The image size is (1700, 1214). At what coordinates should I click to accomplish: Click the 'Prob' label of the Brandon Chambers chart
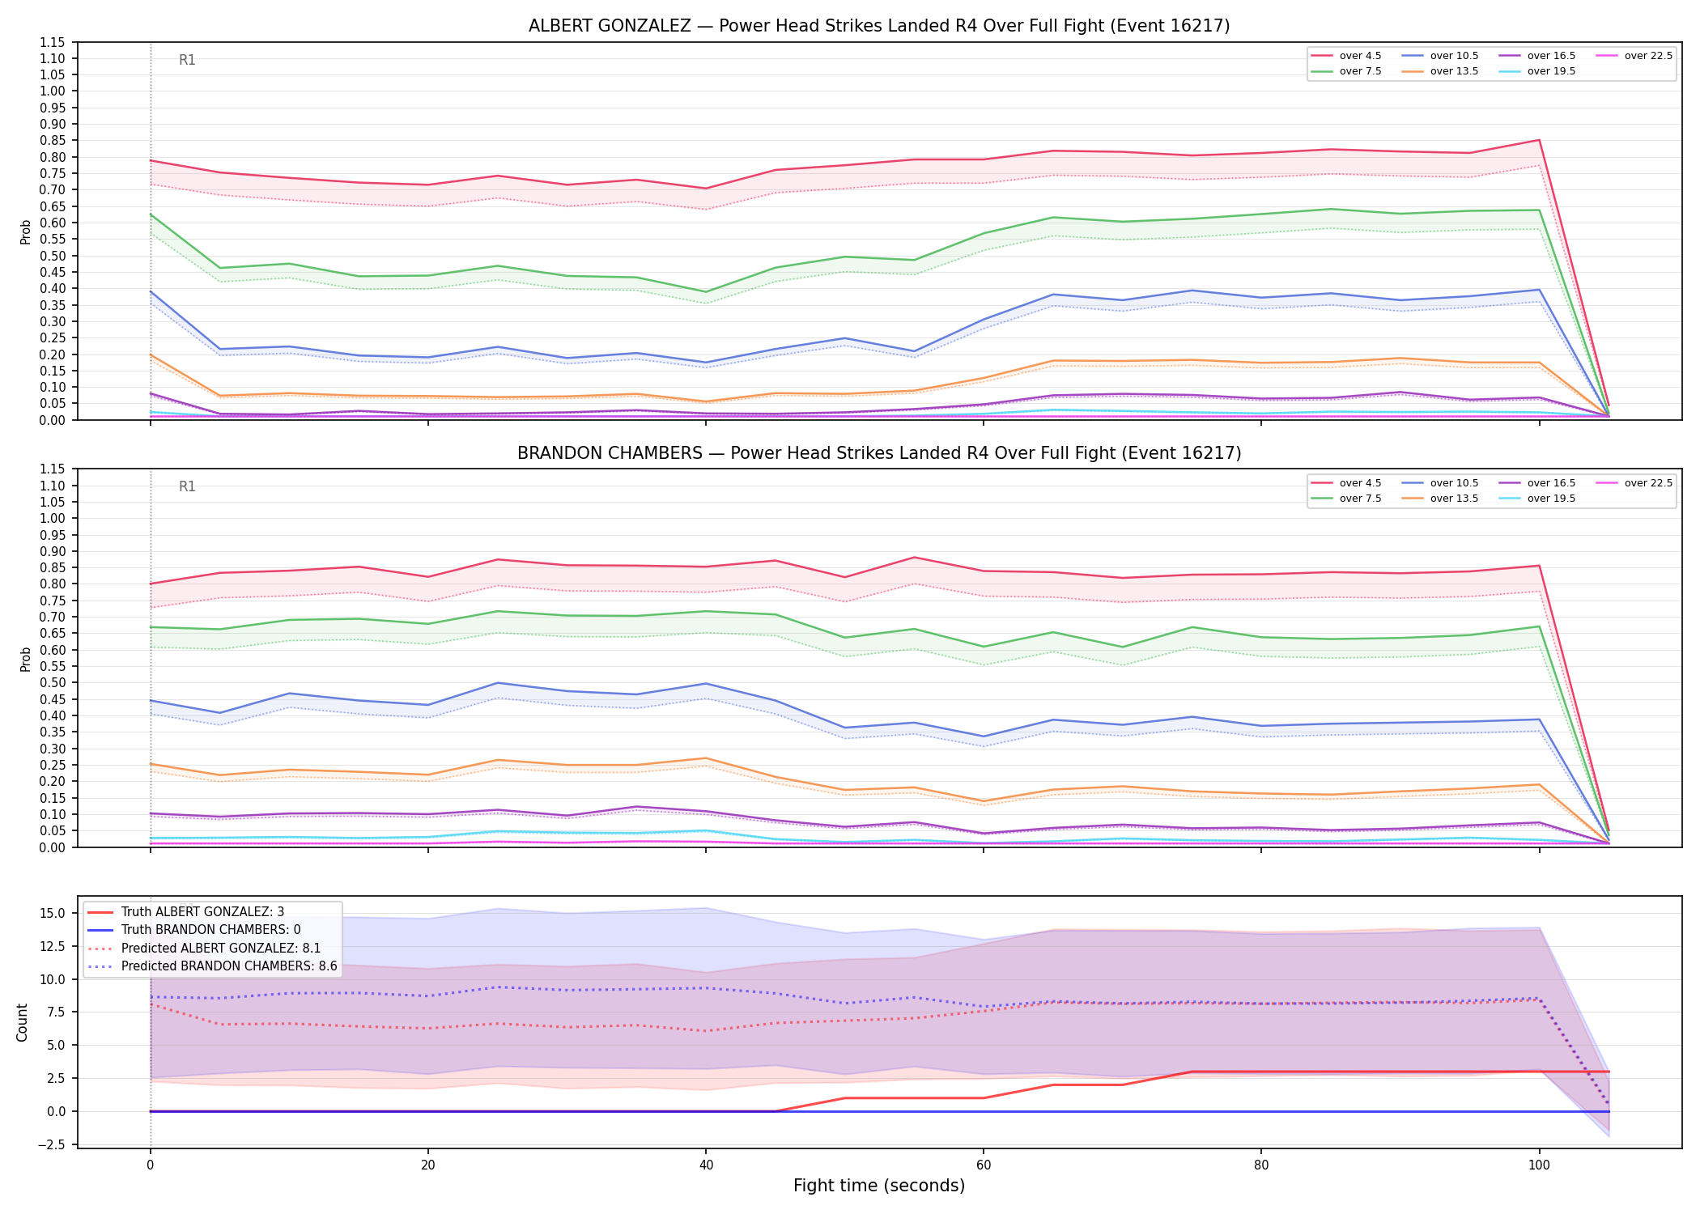pos(26,659)
